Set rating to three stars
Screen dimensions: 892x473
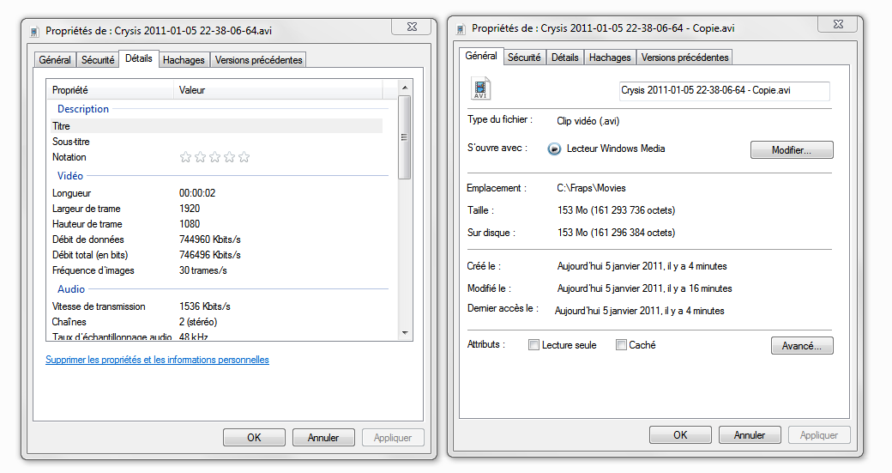[214, 157]
